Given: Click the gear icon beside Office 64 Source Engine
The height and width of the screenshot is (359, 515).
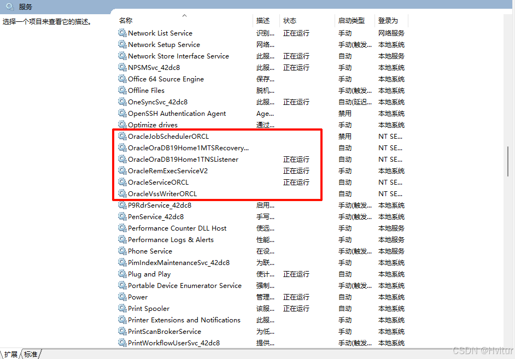Looking at the screenshot, I should (122, 79).
